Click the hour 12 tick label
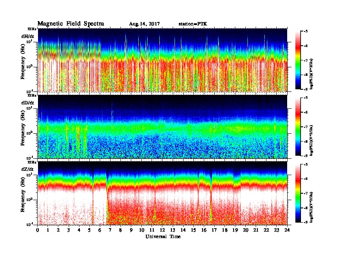This screenshot has width=342, height=264. click(x=162, y=230)
